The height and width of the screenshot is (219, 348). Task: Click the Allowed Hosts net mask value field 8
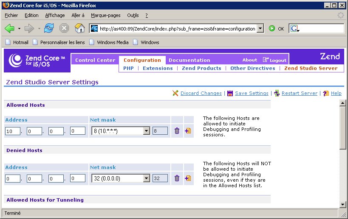[x=160, y=131]
